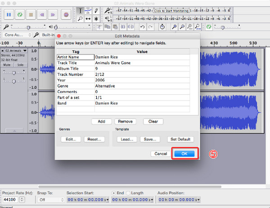The image size is (270, 208).
Task: Click the Template Load... button
Action: click(127, 139)
